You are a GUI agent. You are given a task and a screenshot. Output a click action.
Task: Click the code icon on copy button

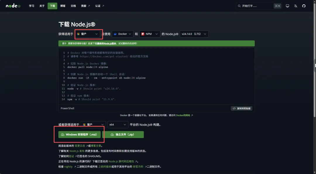point(234,108)
